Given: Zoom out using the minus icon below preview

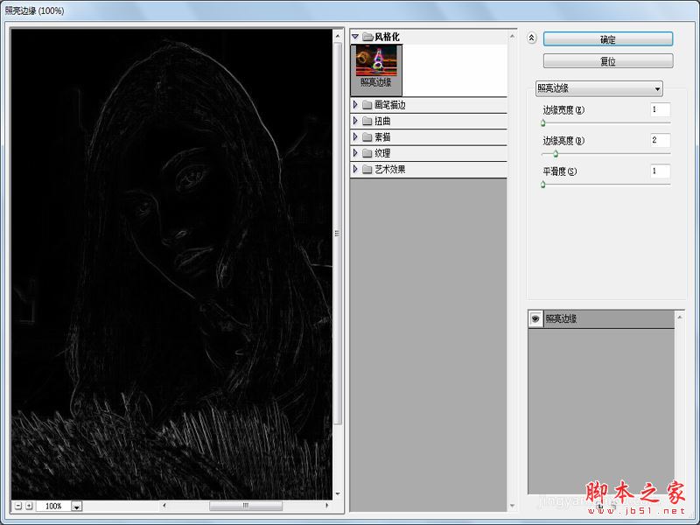Looking at the screenshot, I should click(x=19, y=506).
